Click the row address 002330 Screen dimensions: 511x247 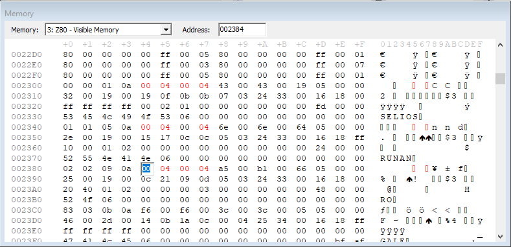coord(27,117)
